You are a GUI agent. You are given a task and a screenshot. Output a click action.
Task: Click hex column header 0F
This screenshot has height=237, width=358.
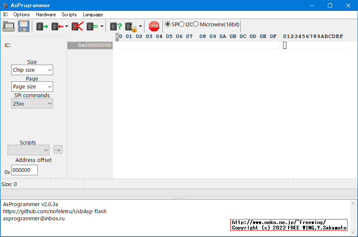click(x=273, y=36)
